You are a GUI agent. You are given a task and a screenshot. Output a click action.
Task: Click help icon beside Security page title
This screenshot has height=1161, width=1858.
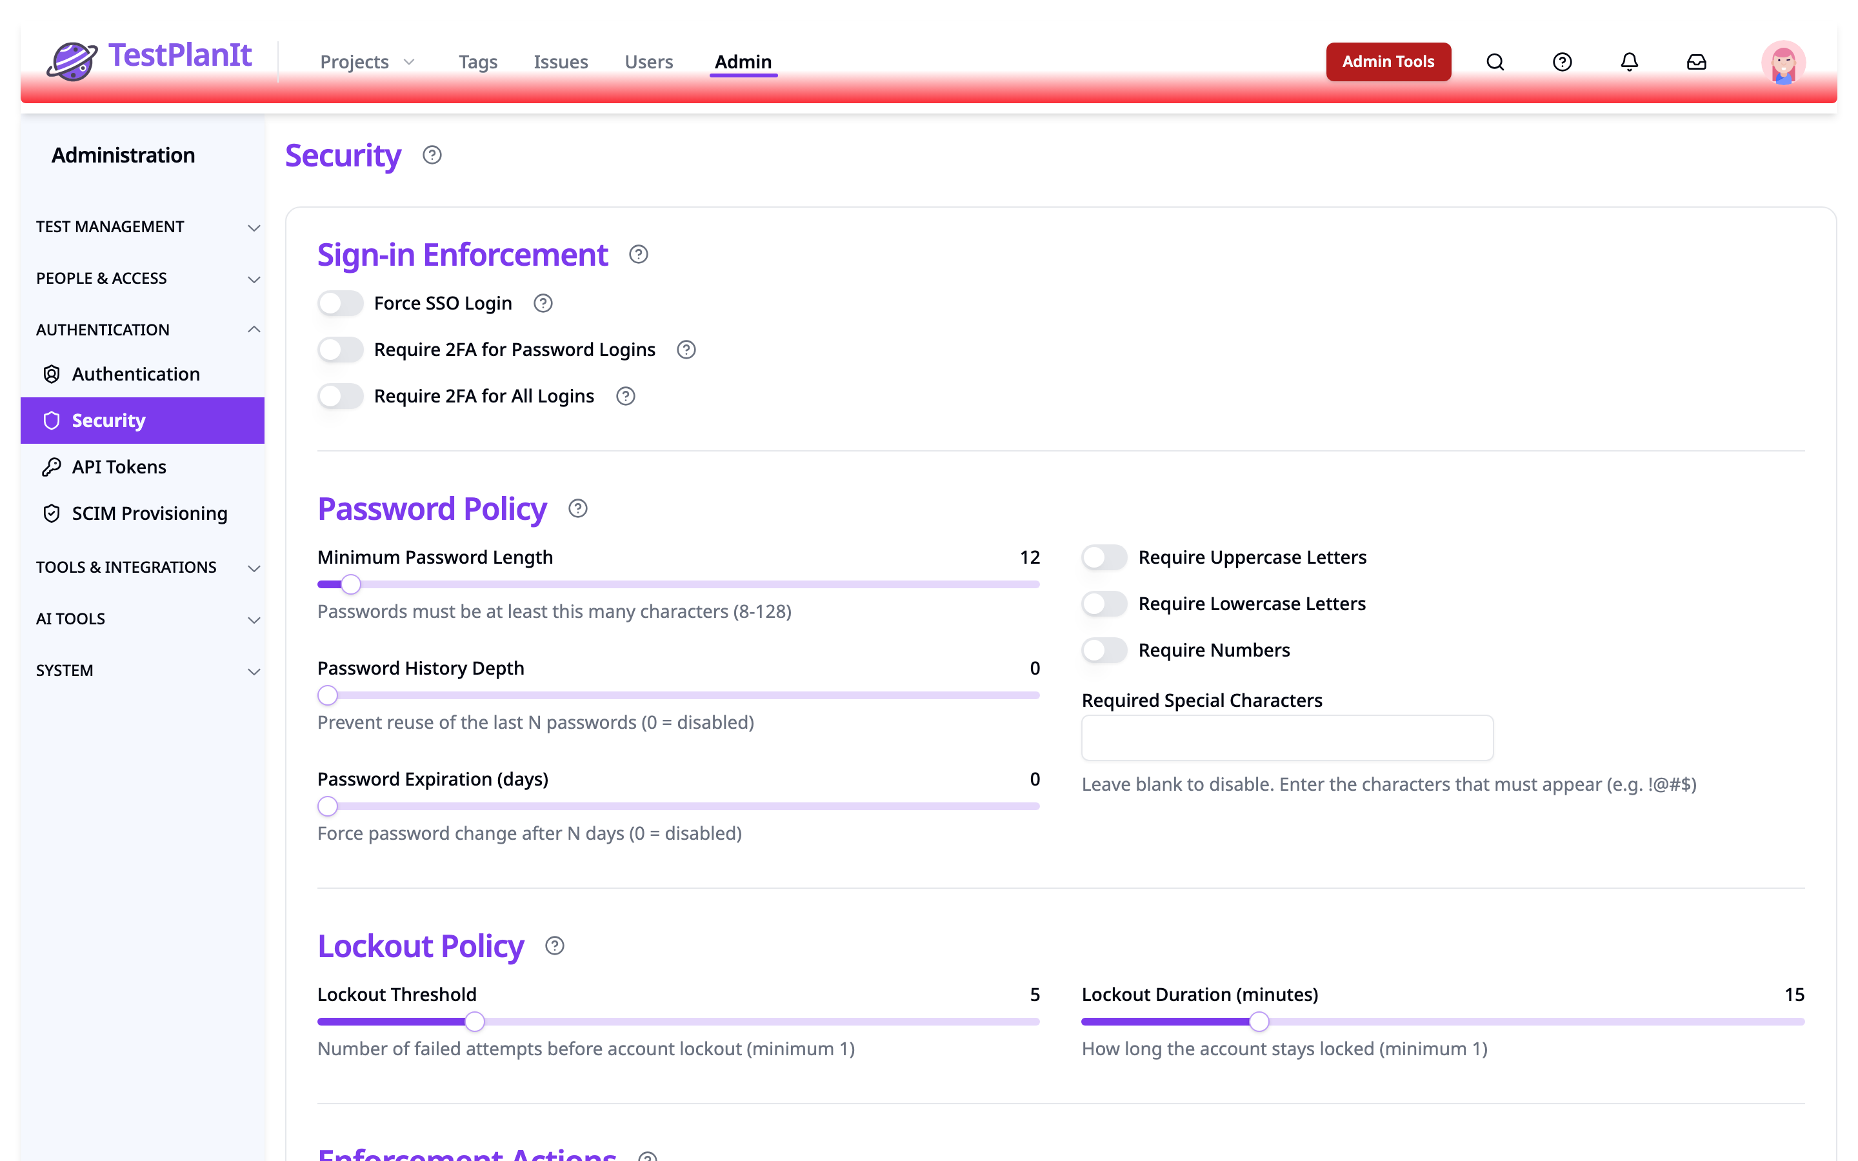pos(432,155)
